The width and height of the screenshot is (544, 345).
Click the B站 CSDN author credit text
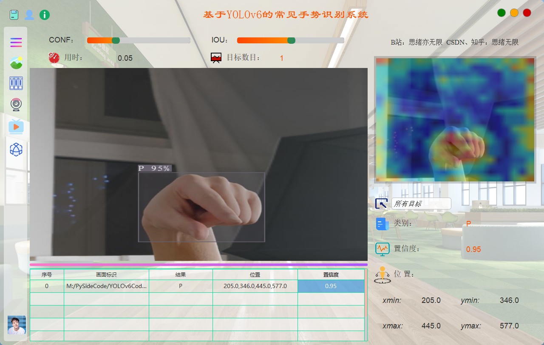tap(455, 42)
